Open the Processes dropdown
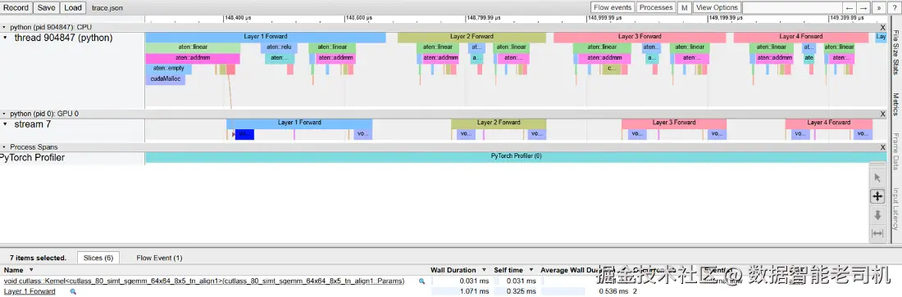The image size is (902, 297). (656, 7)
